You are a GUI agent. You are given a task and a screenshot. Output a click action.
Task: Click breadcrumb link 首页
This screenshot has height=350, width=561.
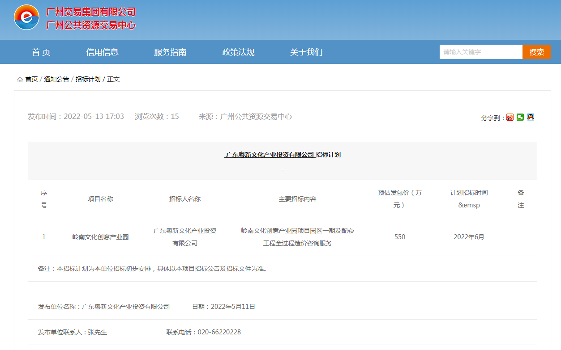click(x=31, y=79)
